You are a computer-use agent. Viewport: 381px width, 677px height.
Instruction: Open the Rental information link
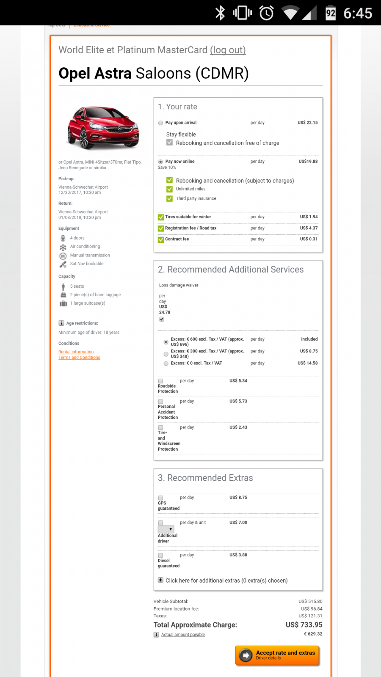76,352
